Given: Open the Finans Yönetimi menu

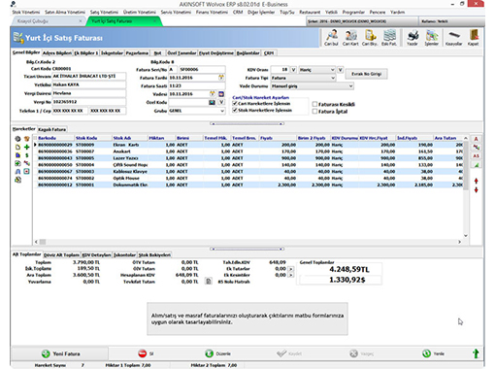Looking at the screenshot, I should [x=212, y=12].
